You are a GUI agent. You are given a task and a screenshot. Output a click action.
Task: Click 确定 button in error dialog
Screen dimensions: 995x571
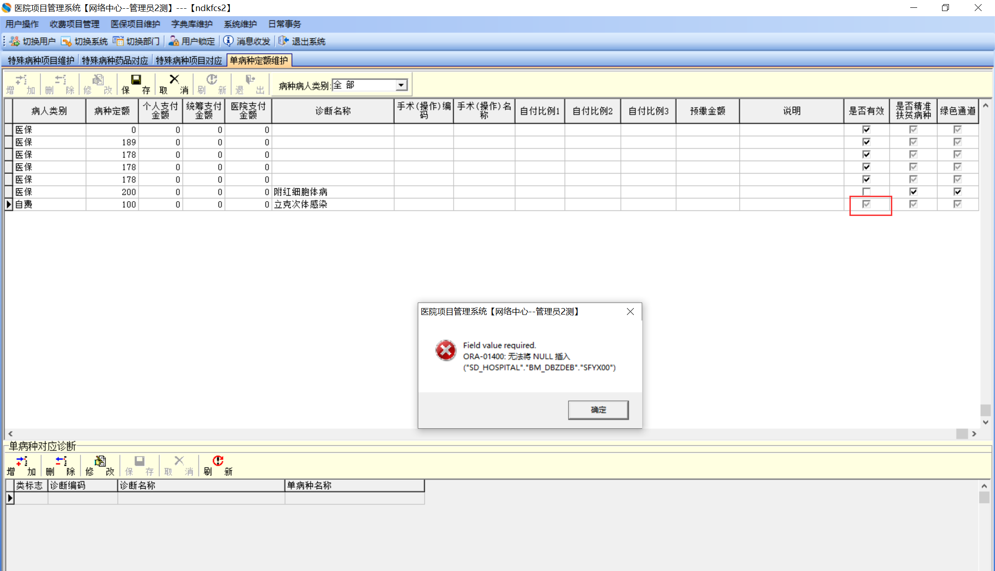tap(598, 410)
